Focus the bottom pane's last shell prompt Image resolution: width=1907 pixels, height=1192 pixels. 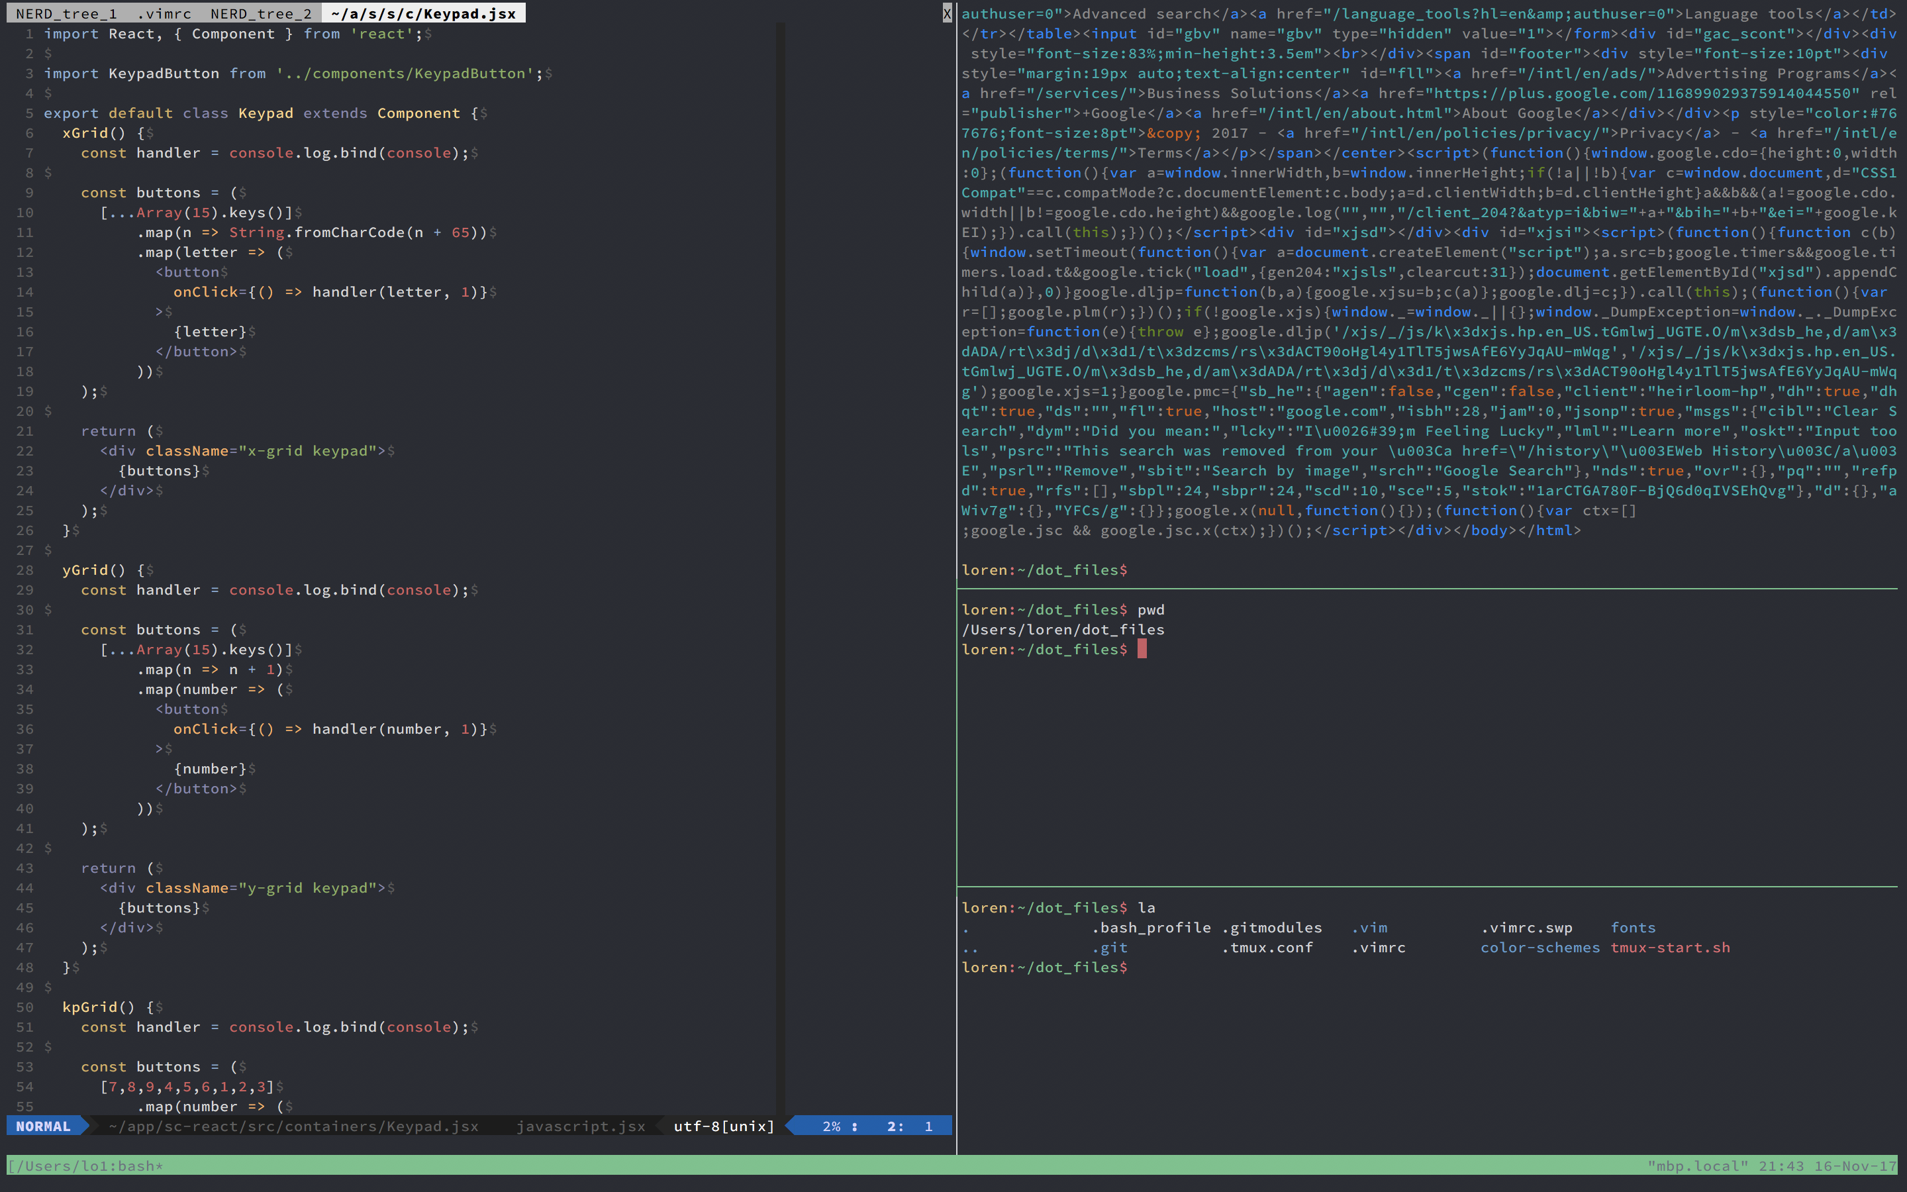point(1045,968)
